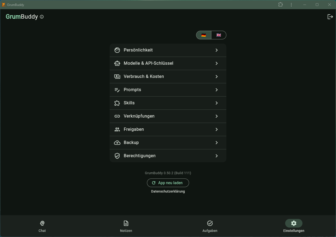Click the Skills puzzle piece icon
Viewport: 336px width, 237px height.
click(x=117, y=103)
